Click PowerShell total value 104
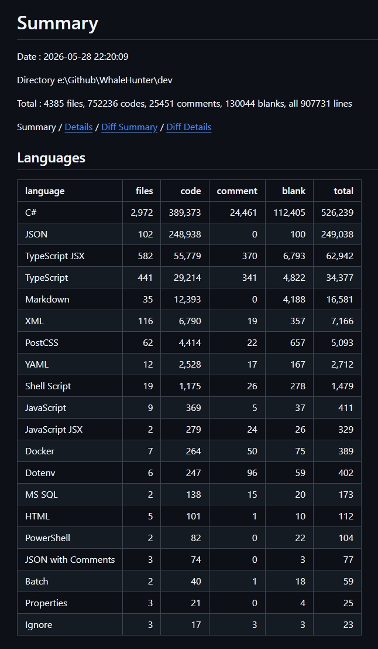Viewport: 378px width, 649px height. pos(346,538)
